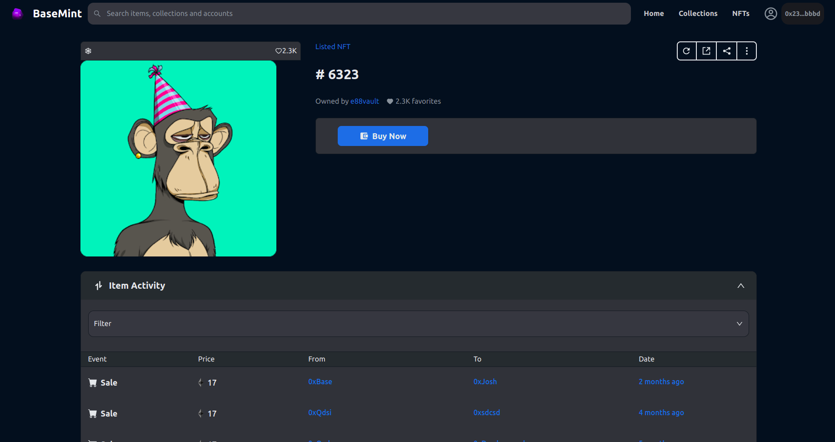This screenshot has height=442, width=835.
Task: Click the heart icon beside 2.3K favorites
Action: pos(390,101)
